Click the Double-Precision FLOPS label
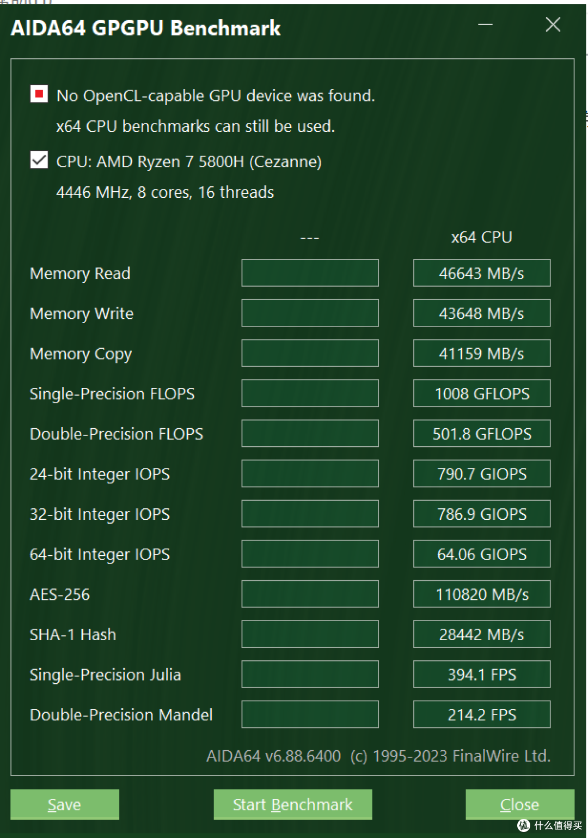 point(117,434)
